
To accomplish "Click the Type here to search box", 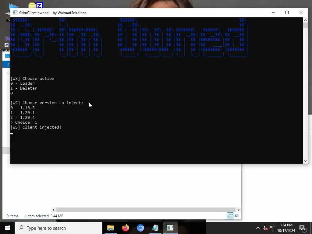I will click(58, 228).
